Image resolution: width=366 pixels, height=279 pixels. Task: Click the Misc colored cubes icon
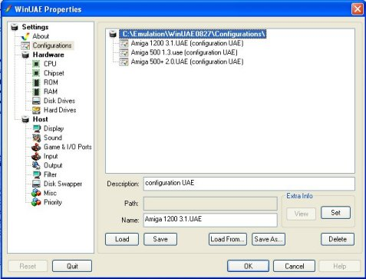(36, 193)
